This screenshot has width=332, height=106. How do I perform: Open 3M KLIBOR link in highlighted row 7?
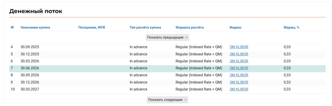tap(239, 68)
